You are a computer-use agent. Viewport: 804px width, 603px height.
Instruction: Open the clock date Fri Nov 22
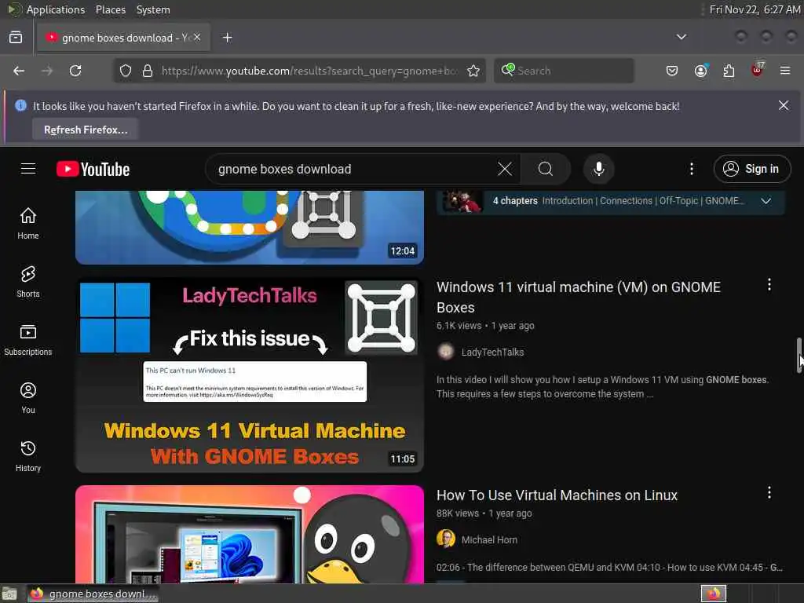click(x=755, y=9)
